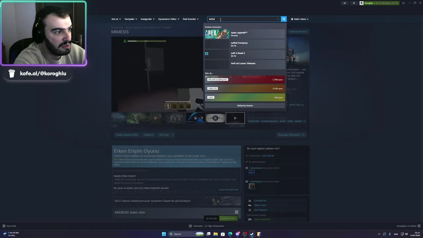423x238 pixels.
Task: Open File Explorer from taskbar
Action: (x=216, y=234)
